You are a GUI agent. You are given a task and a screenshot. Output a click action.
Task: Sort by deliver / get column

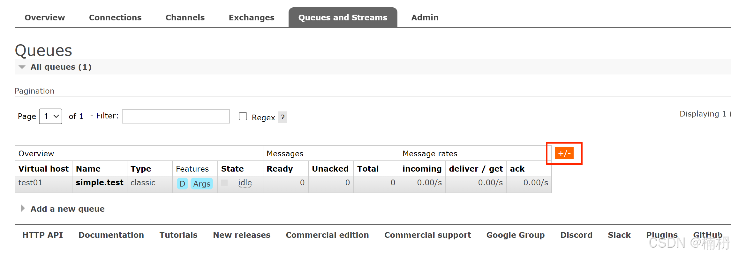pos(476,169)
